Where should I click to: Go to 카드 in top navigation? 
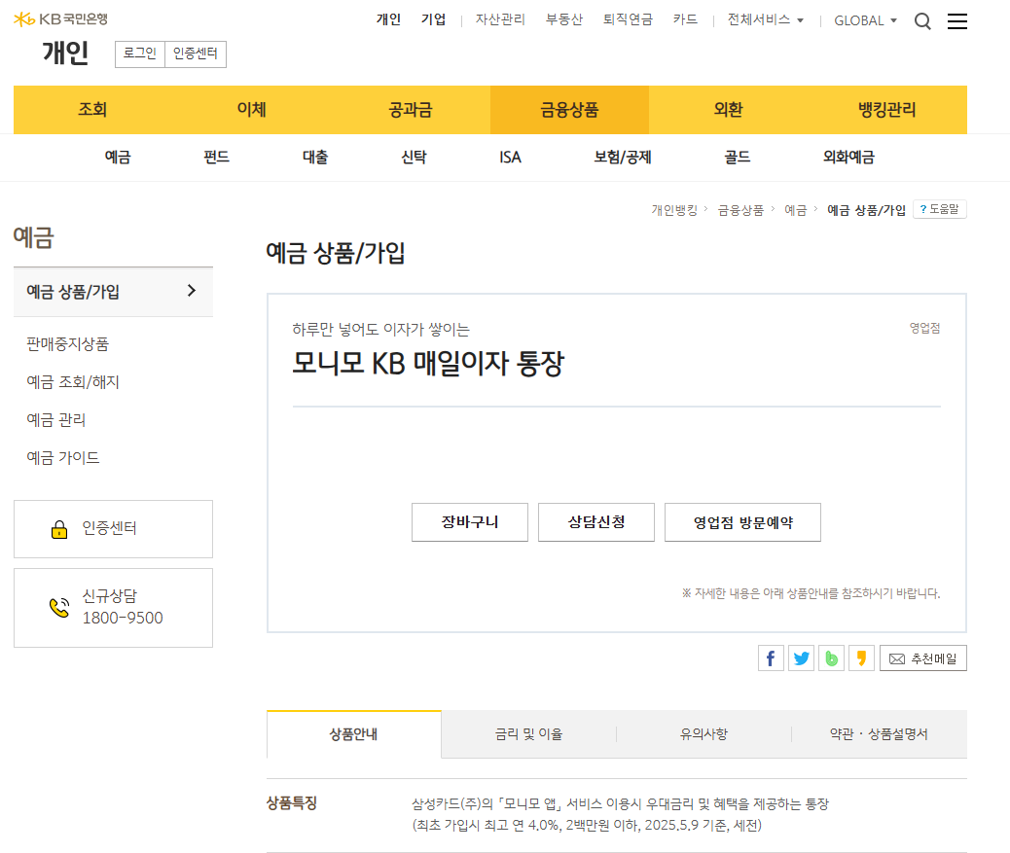point(685,20)
